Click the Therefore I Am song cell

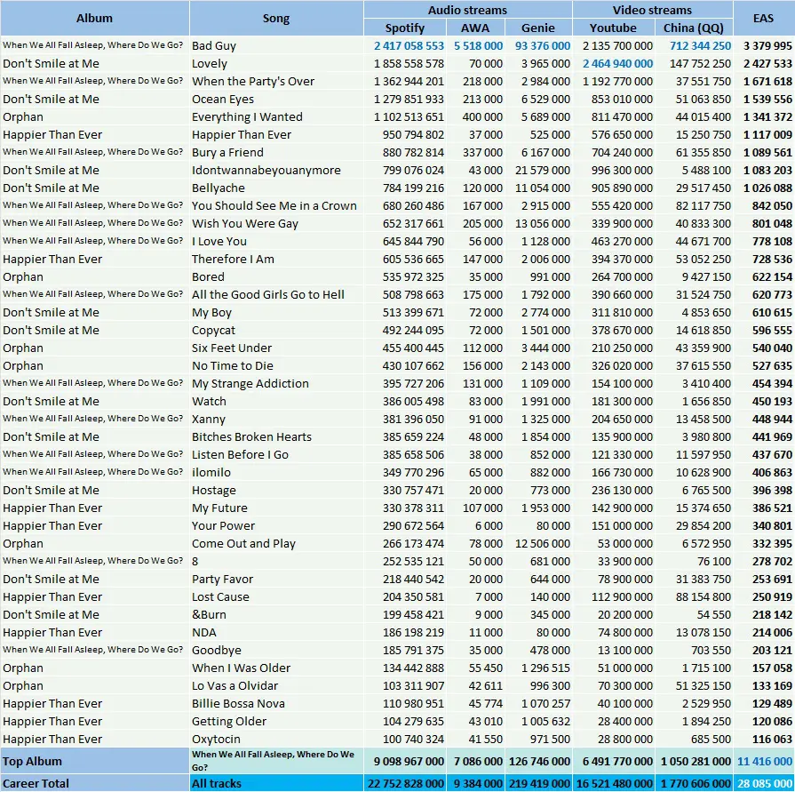click(x=276, y=259)
